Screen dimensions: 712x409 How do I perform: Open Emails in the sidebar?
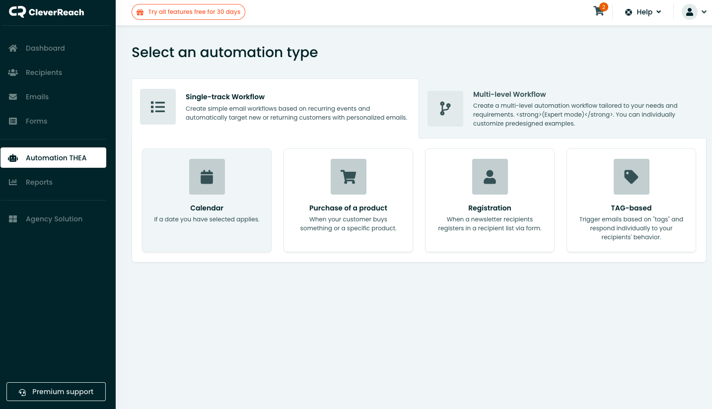53,97
